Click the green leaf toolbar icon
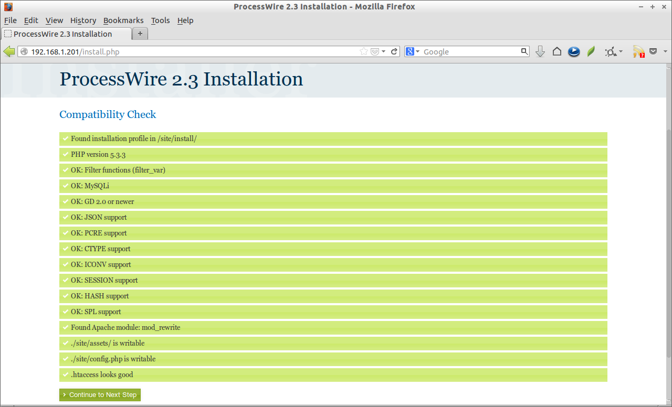The image size is (672, 407). 591,51
